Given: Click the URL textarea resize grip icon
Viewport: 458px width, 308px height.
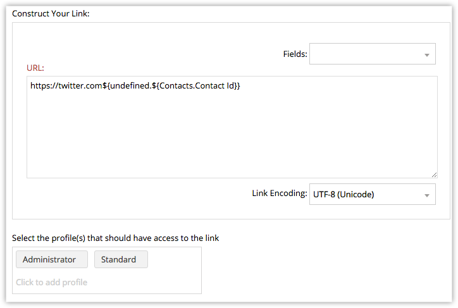Looking at the screenshot, I should tap(434, 175).
